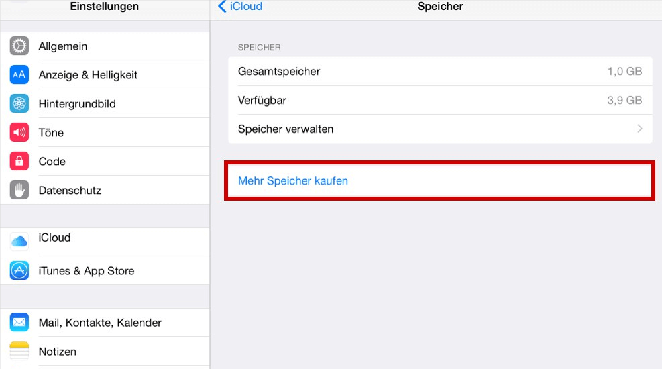This screenshot has width=662, height=369.
Task: Open Speicher verwalten chevron
Action: point(640,129)
